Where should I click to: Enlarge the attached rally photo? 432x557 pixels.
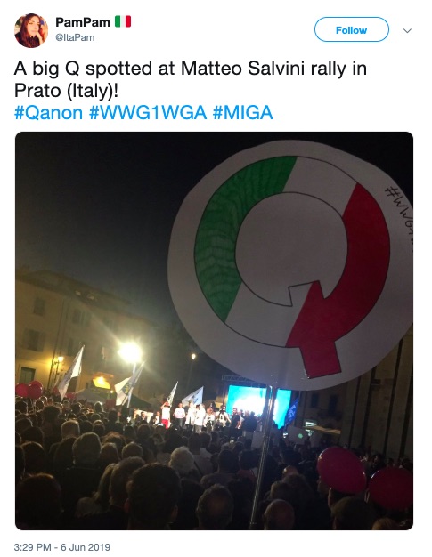[x=214, y=331]
